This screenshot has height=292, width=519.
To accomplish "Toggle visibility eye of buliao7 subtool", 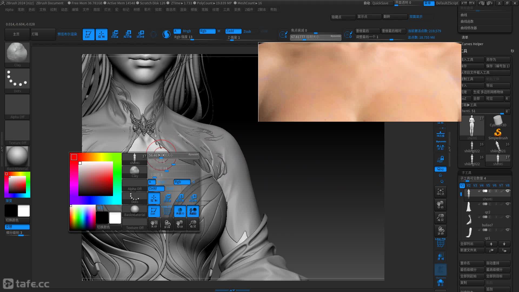I will click(508, 217).
